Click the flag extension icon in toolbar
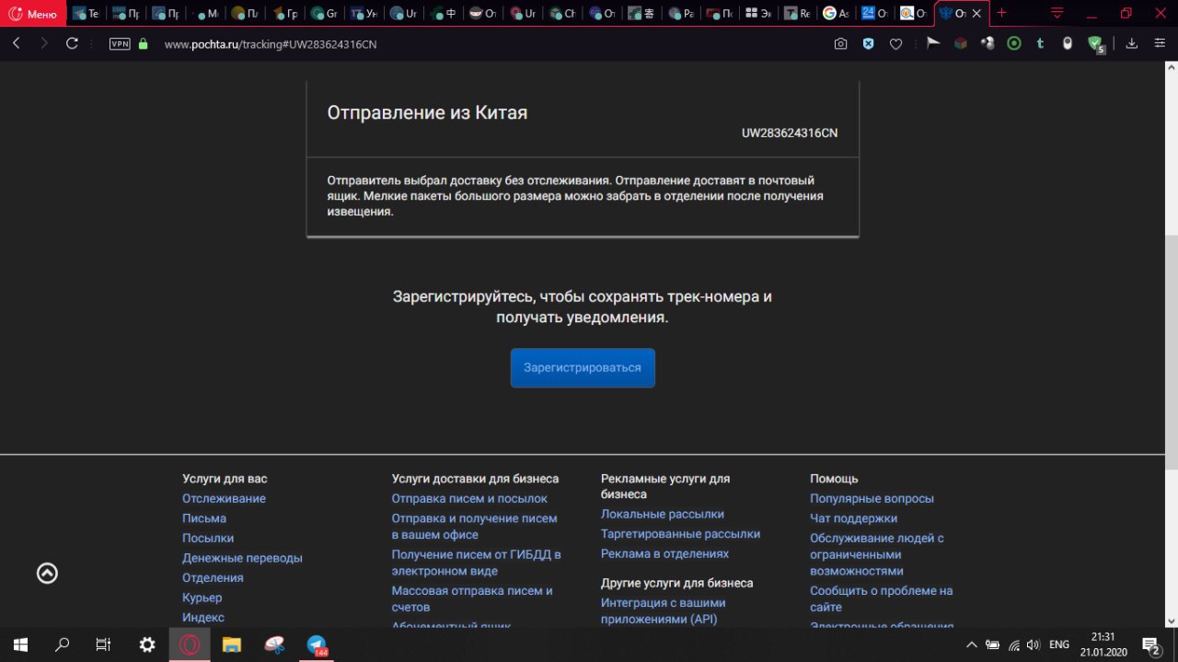Image resolution: width=1178 pixels, height=662 pixels. [933, 42]
